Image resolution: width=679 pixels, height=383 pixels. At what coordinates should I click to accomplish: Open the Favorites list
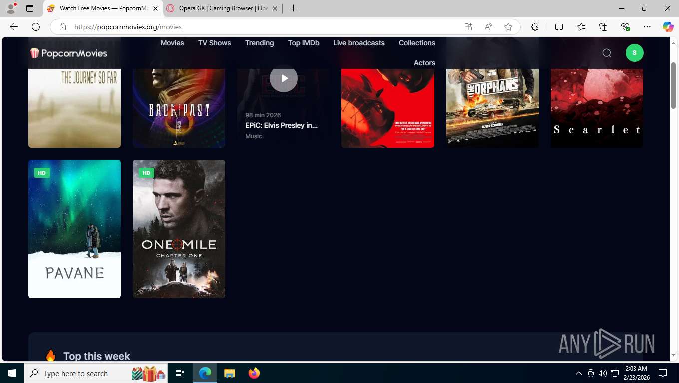[x=581, y=27]
